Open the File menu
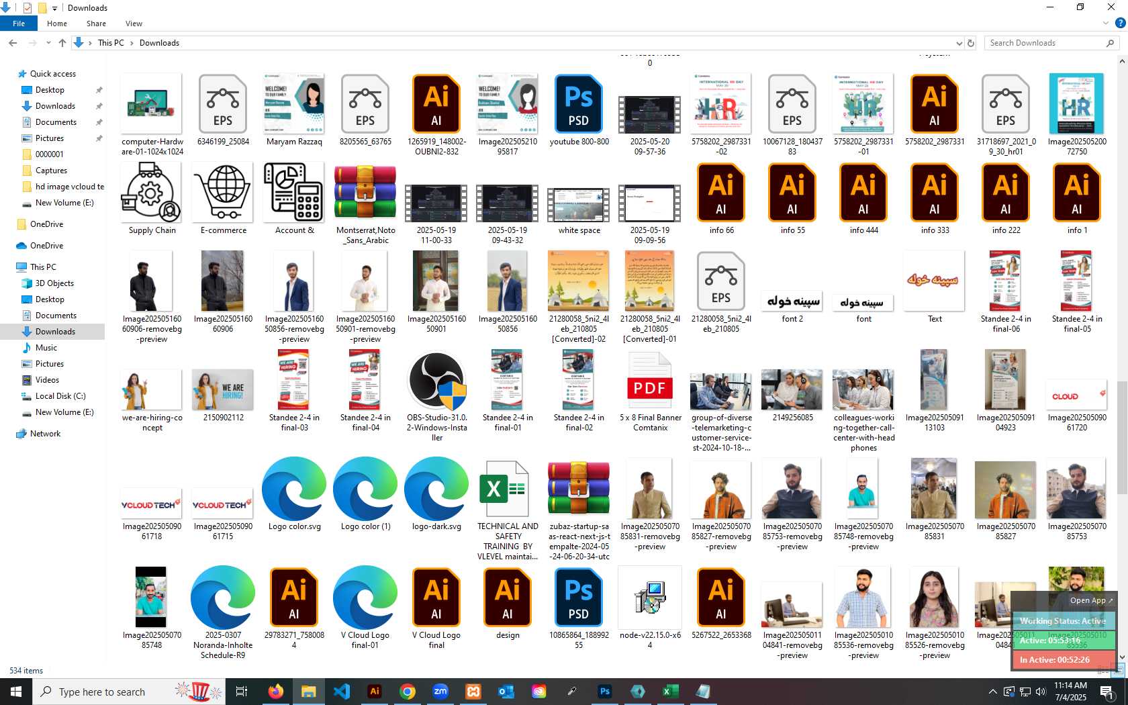 [19, 23]
